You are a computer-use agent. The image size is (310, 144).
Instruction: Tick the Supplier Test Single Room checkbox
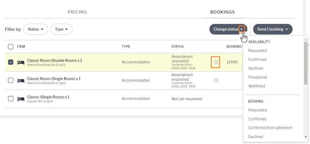coord(11,98)
